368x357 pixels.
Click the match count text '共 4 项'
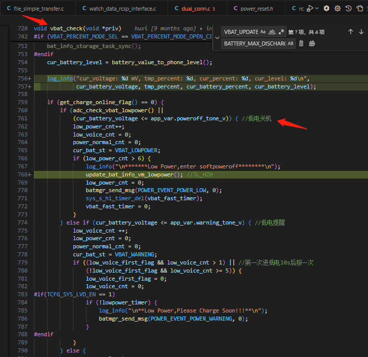pos(316,32)
